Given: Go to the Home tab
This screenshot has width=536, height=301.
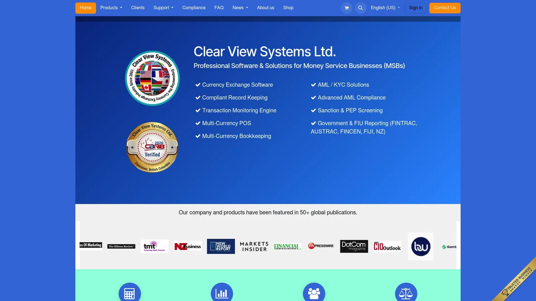Looking at the screenshot, I should pyautogui.click(x=86, y=8).
